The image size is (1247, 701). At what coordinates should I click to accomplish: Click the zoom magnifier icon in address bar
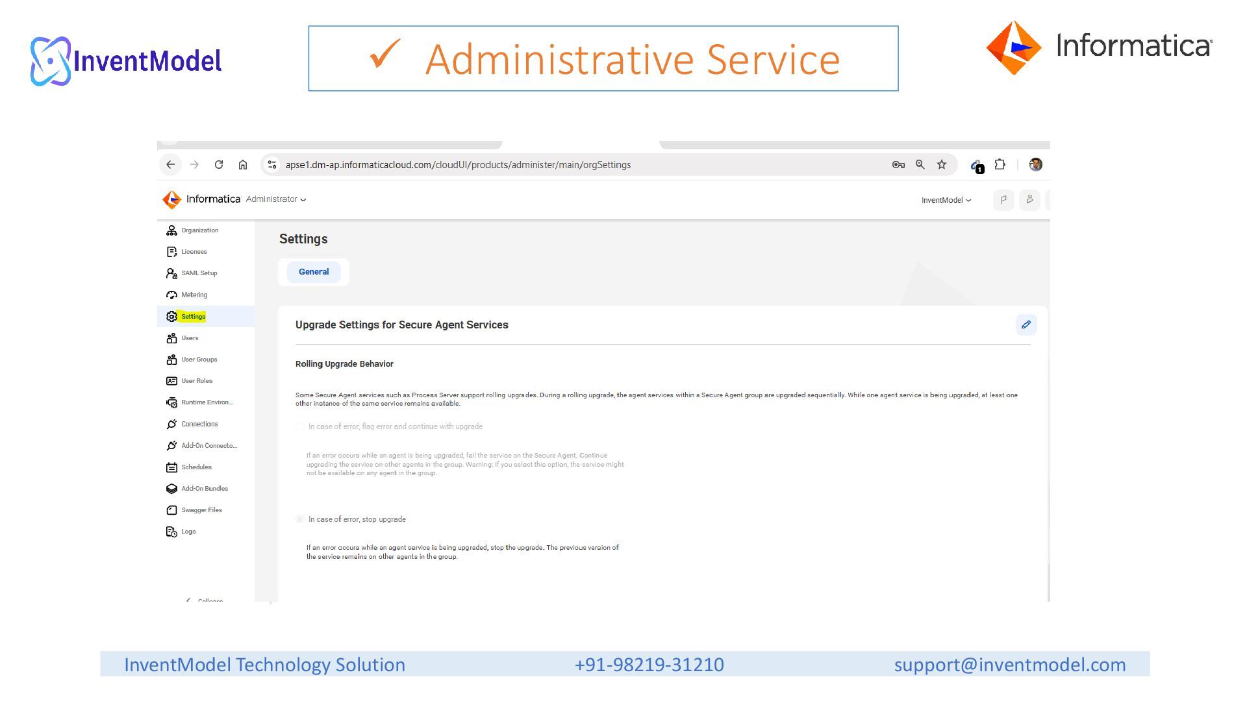920,165
